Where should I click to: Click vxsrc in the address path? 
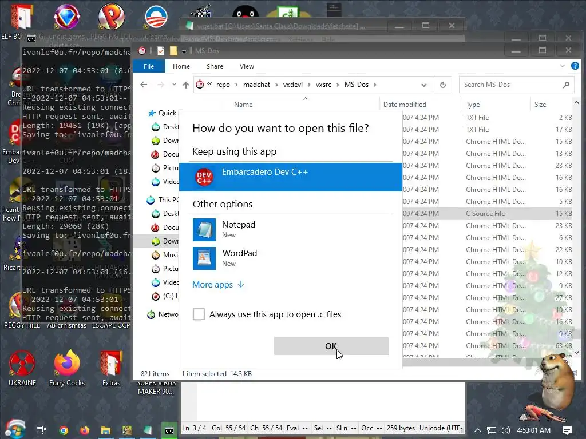[323, 85]
